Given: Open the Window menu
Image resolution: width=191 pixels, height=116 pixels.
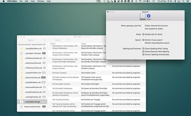Looking at the screenshot, I should point(41,1).
